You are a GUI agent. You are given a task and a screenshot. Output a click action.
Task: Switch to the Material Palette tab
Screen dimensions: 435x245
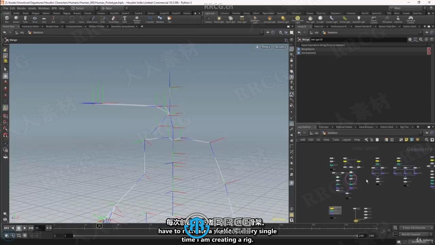pyautogui.click(x=344, y=127)
